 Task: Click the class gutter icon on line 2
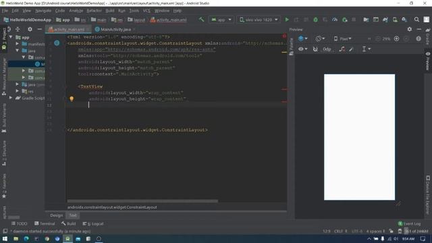click(57, 43)
